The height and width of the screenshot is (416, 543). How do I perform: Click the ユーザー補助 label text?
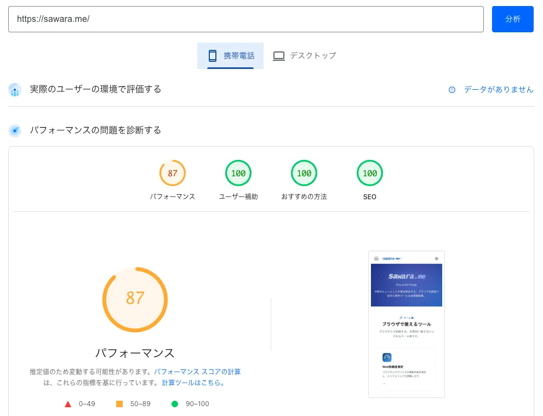[238, 197]
